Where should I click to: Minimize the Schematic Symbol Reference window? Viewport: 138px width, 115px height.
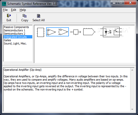coord(114,3)
